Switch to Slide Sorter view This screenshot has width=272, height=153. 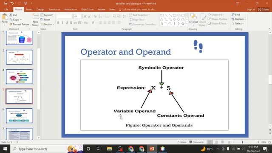click(216, 142)
